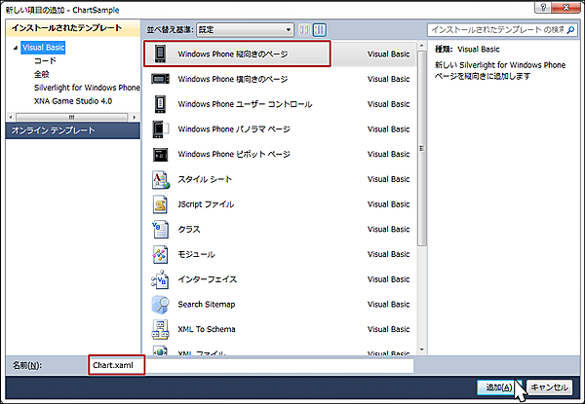
Task: Select the インターフェイス template icon
Action: [x=160, y=279]
